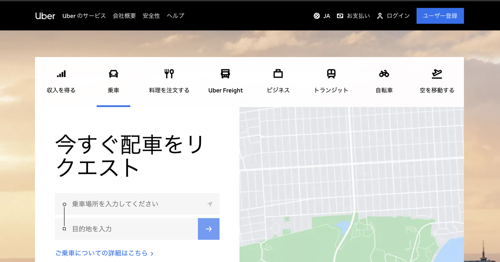500x262 pixels.
Task: Click the globe language icon
Action: pos(317,16)
